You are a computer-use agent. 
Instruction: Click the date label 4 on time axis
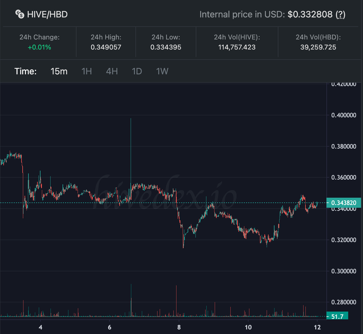click(x=41, y=327)
